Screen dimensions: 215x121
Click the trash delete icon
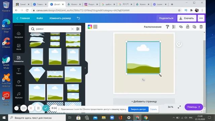201,27
